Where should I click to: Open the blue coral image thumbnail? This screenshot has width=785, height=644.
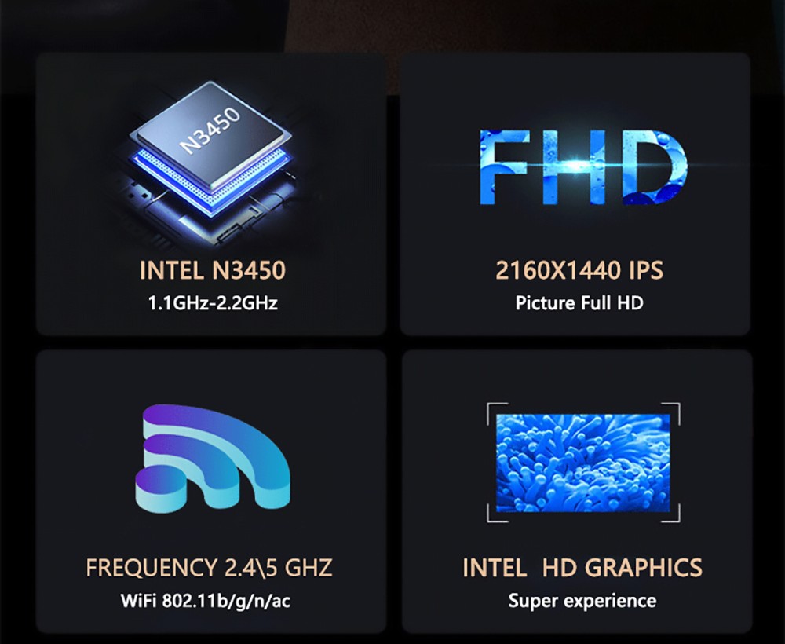(582, 463)
